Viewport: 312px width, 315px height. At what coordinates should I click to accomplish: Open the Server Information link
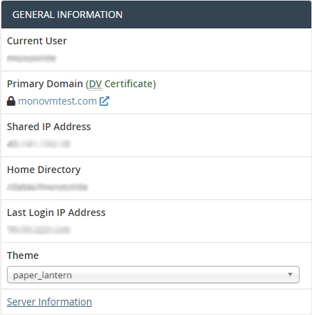point(49,302)
